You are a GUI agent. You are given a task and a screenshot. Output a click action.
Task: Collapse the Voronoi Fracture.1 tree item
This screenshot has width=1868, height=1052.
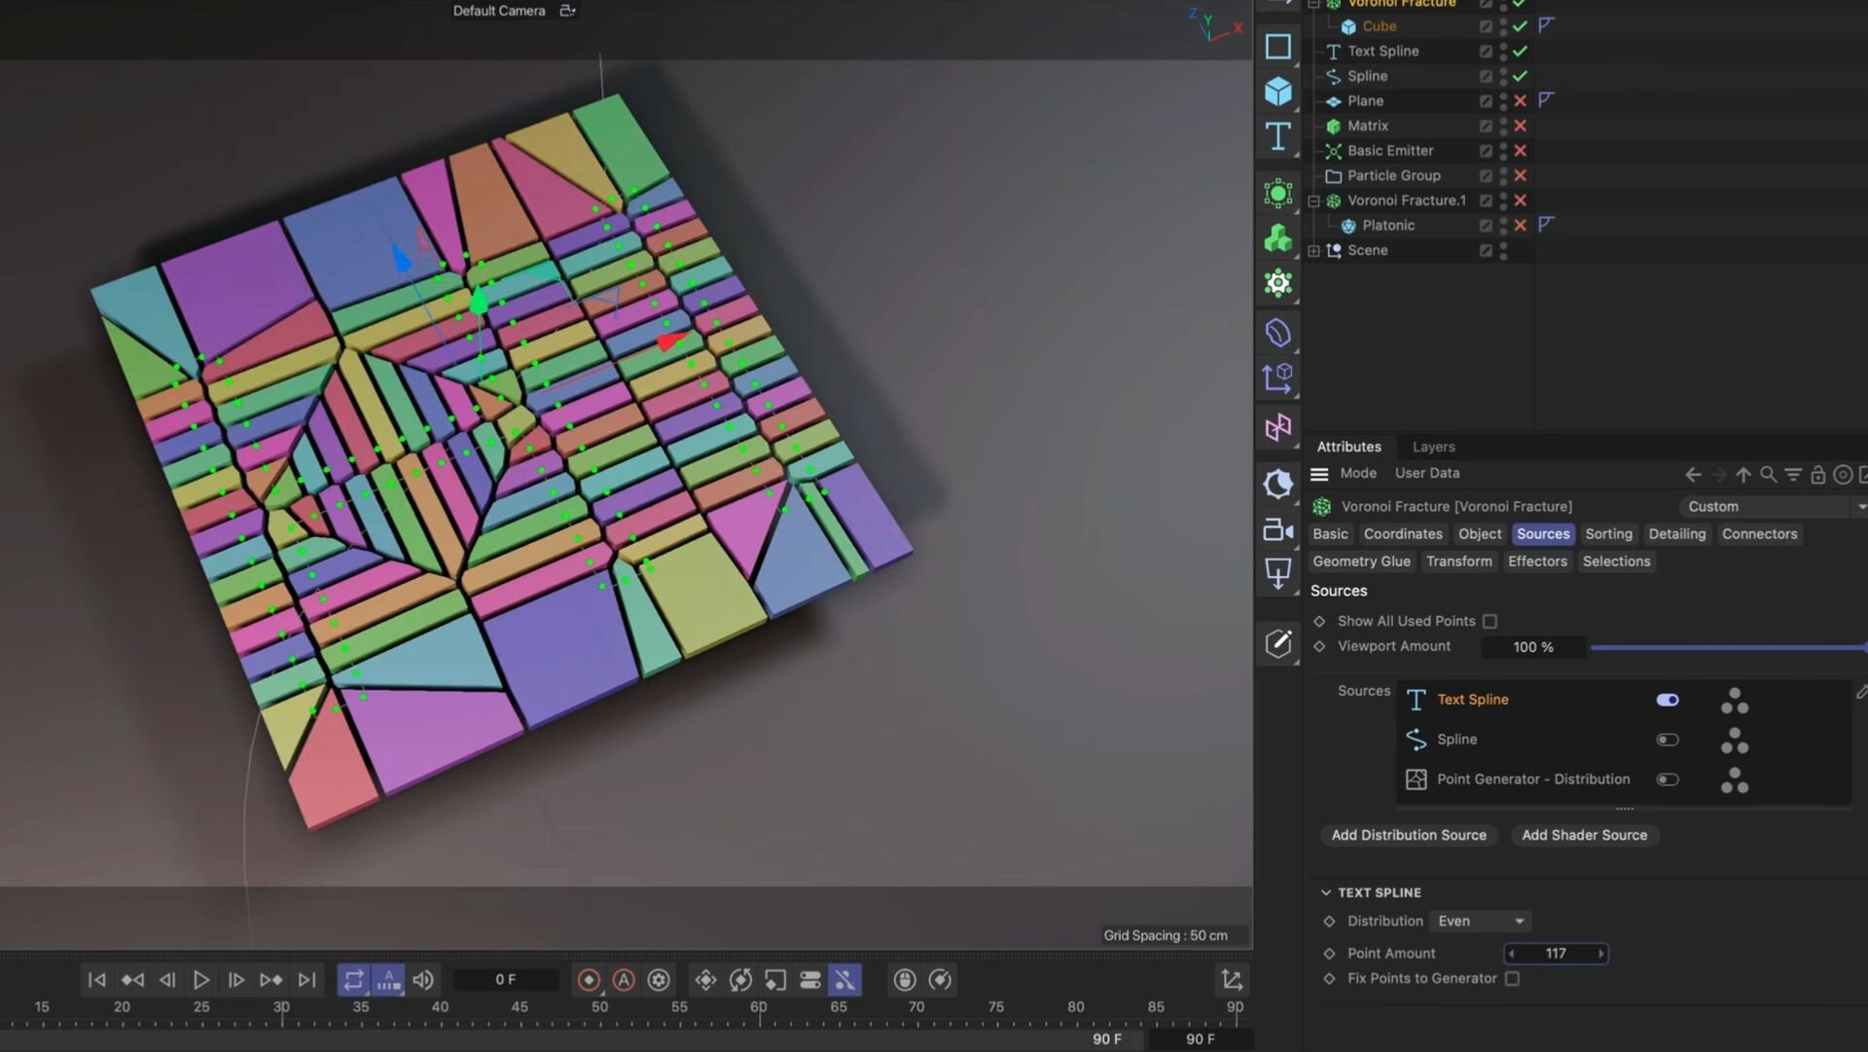pyautogui.click(x=1313, y=200)
